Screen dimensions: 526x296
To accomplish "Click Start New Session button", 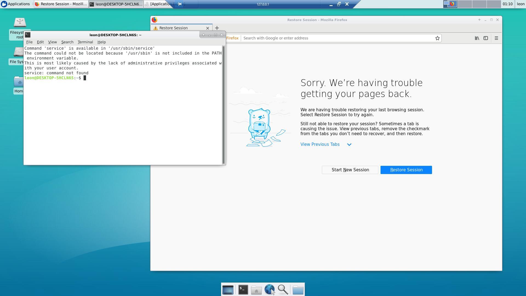I will pyautogui.click(x=350, y=170).
